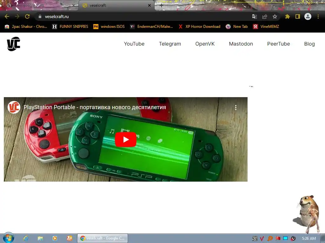This screenshot has width=325, height=243.
Task: Share this page using the share icon
Action: click(x=264, y=16)
